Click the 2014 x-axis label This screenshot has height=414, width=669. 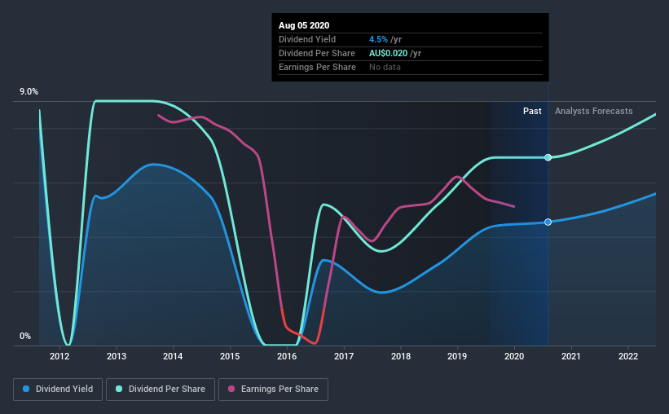tap(173, 356)
